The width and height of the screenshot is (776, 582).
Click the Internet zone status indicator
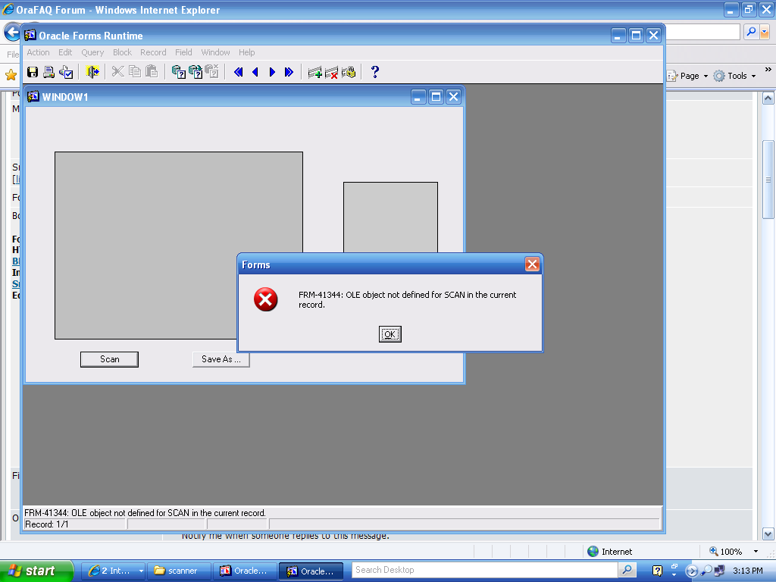coord(610,552)
